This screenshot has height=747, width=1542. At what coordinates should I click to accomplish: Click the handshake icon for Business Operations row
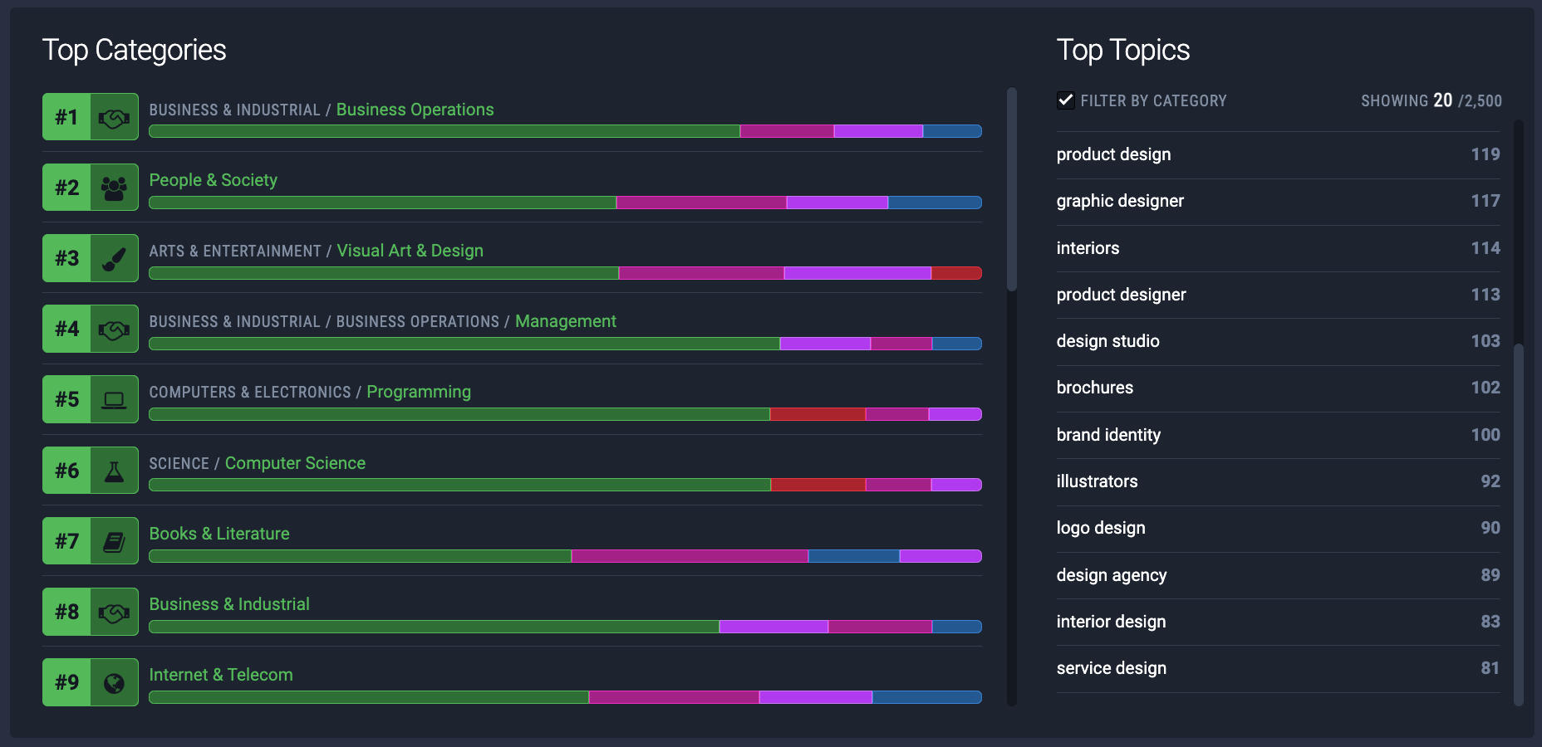coord(114,117)
